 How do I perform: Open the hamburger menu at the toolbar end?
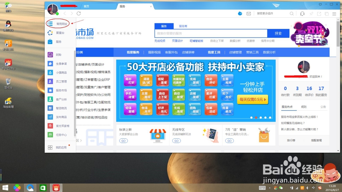[334, 14]
